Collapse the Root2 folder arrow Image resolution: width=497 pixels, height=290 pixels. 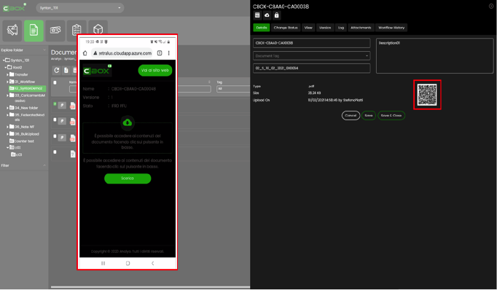[x=5, y=68]
